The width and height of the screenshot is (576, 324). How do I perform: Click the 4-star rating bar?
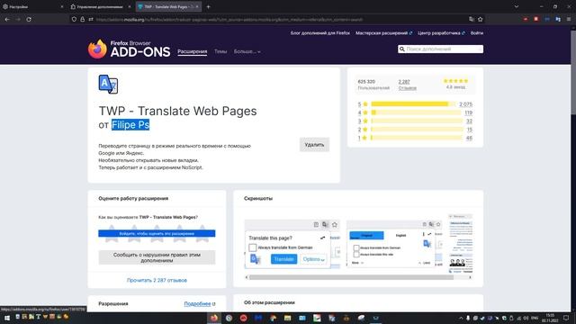coord(416,112)
